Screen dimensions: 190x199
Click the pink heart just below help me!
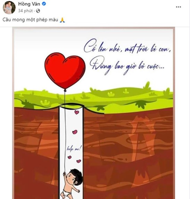pos(69,157)
